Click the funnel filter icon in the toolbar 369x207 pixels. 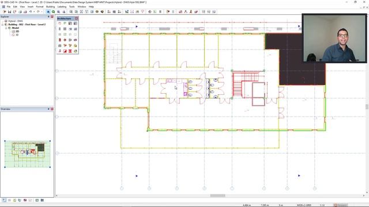pos(142,11)
